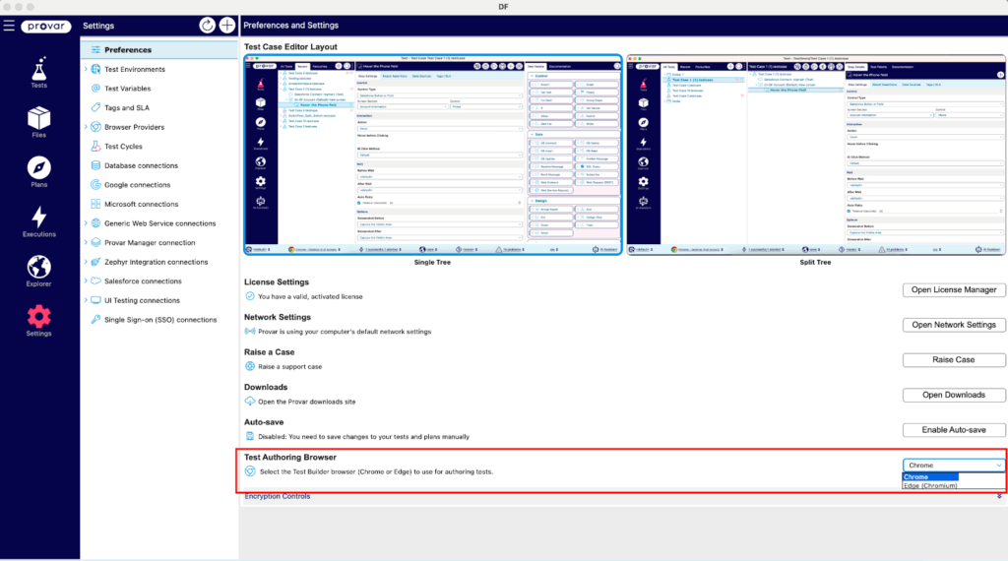Click the Raise Case button
This screenshot has width=1008, height=561.
coord(953,360)
